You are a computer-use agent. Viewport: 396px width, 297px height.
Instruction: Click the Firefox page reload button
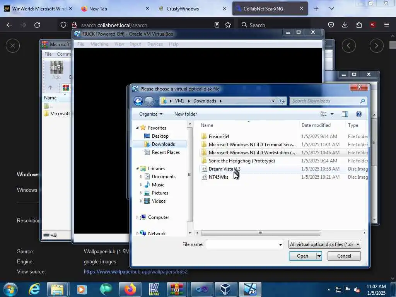(x=37, y=25)
